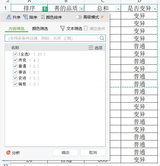Click the magnifier search icon in filter box
This screenshot has width=160, height=166.
click(102, 38)
